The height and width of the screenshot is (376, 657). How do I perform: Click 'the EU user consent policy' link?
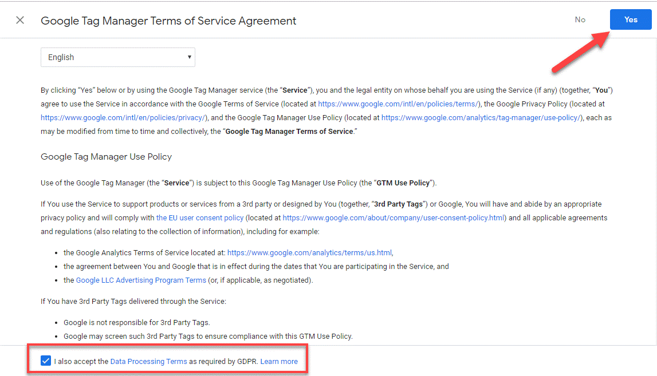[200, 218]
